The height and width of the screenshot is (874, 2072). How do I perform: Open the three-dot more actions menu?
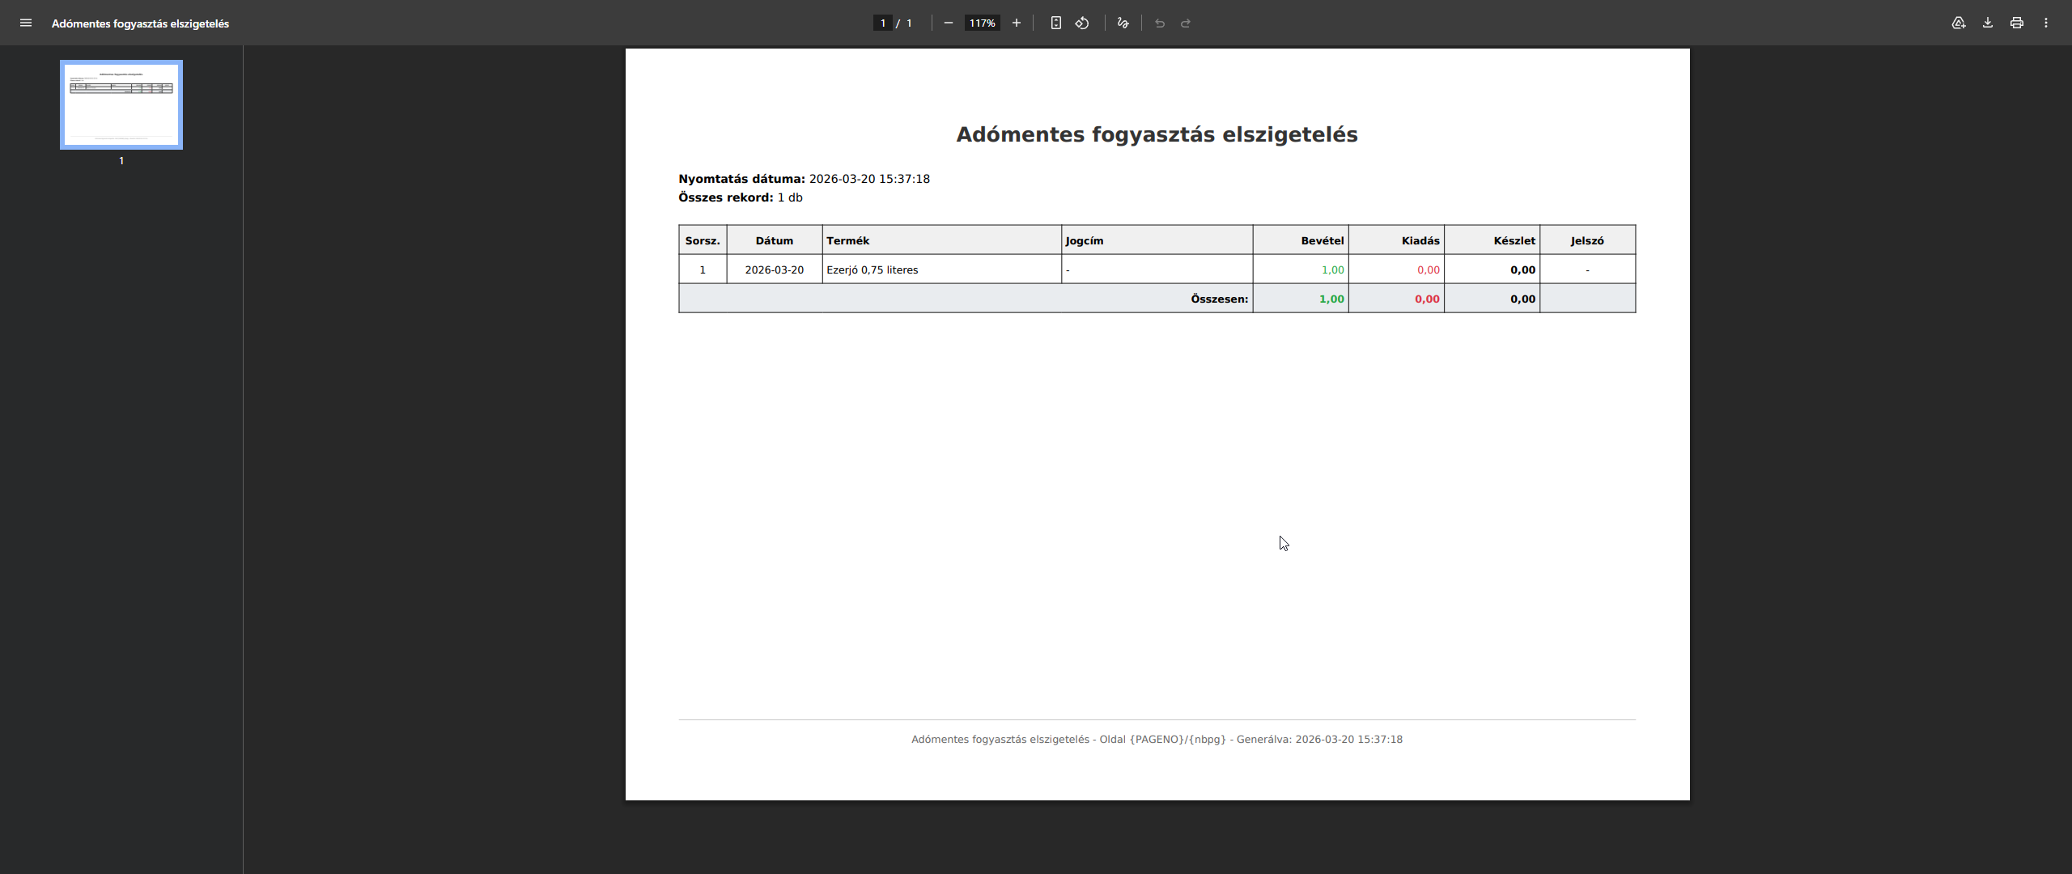click(x=2046, y=23)
